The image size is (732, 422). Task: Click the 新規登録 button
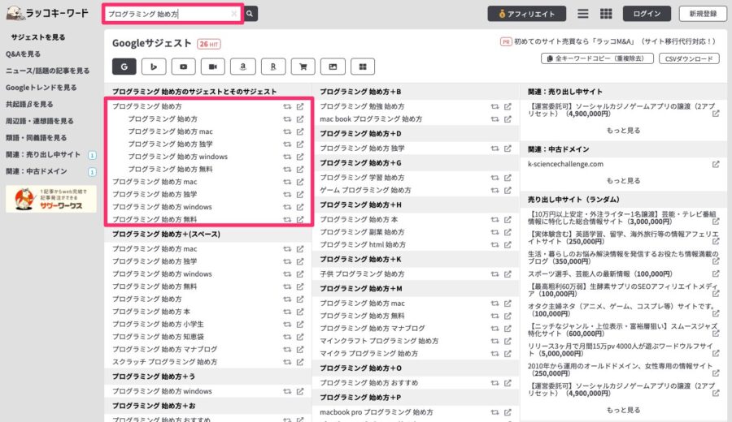(703, 14)
